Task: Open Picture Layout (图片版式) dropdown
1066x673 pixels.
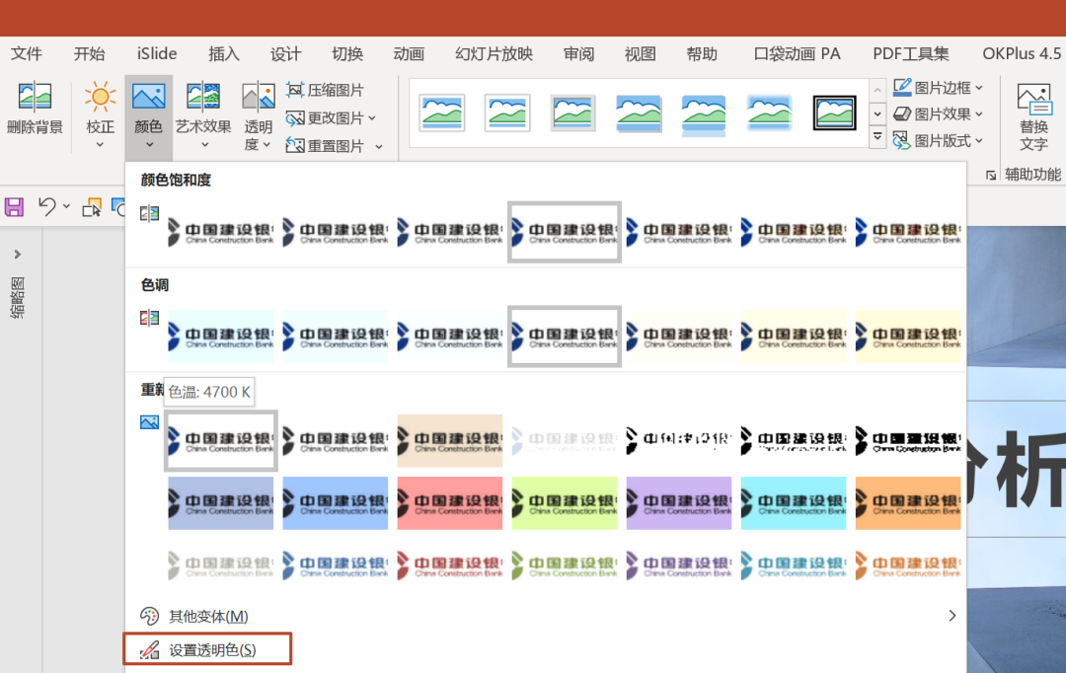Action: [x=939, y=141]
